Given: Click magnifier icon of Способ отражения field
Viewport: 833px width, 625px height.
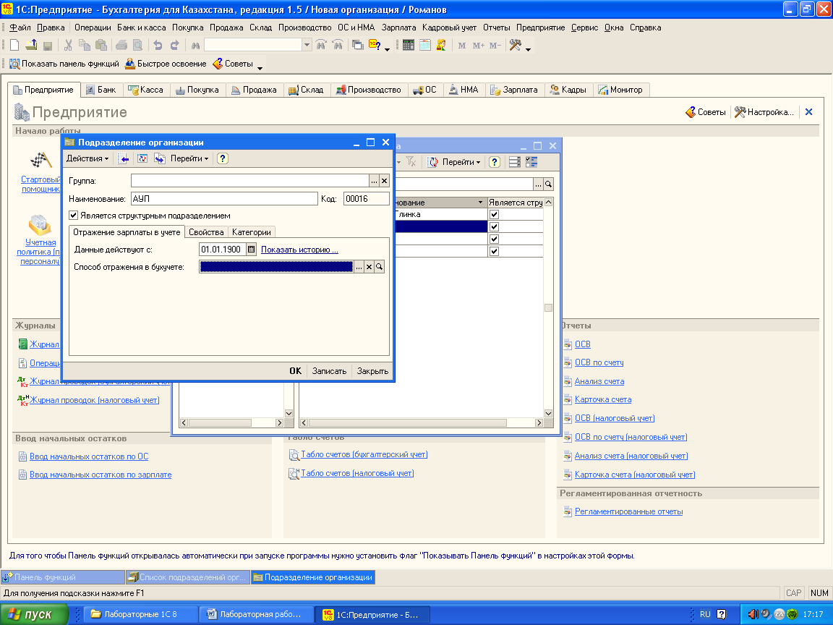Looking at the screenshot, I should click(x=380, y=267).
